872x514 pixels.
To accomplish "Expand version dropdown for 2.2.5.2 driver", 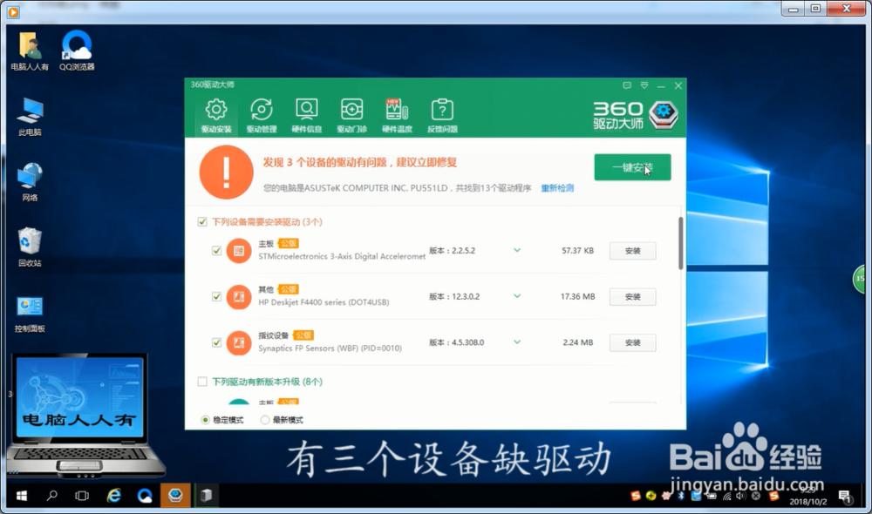I will 517,251.
